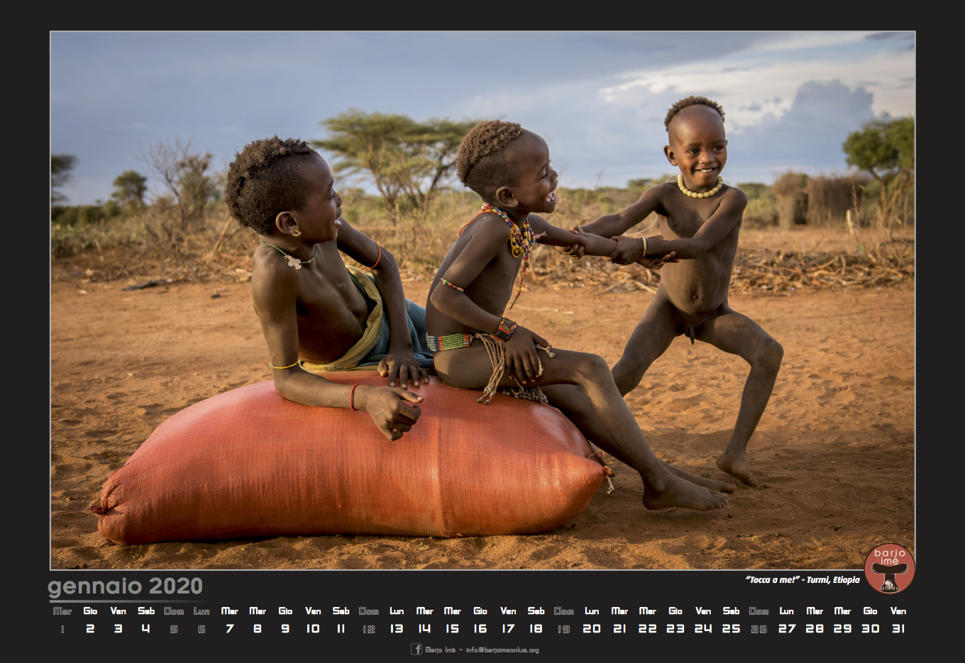This screenshot has height=663, width=965.
Task: Select the dimmed Sunday 26
Action: (759, 629)
